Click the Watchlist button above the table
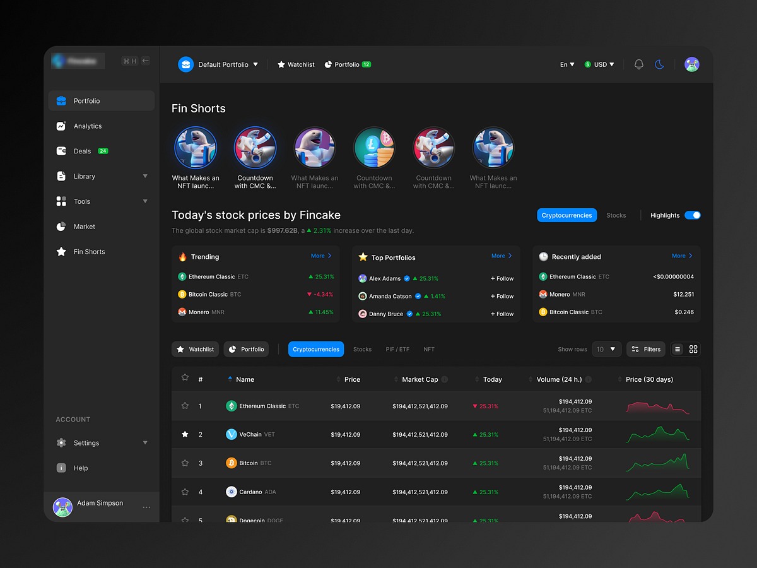This screenshot has width=757, height=568. [195, 349]
